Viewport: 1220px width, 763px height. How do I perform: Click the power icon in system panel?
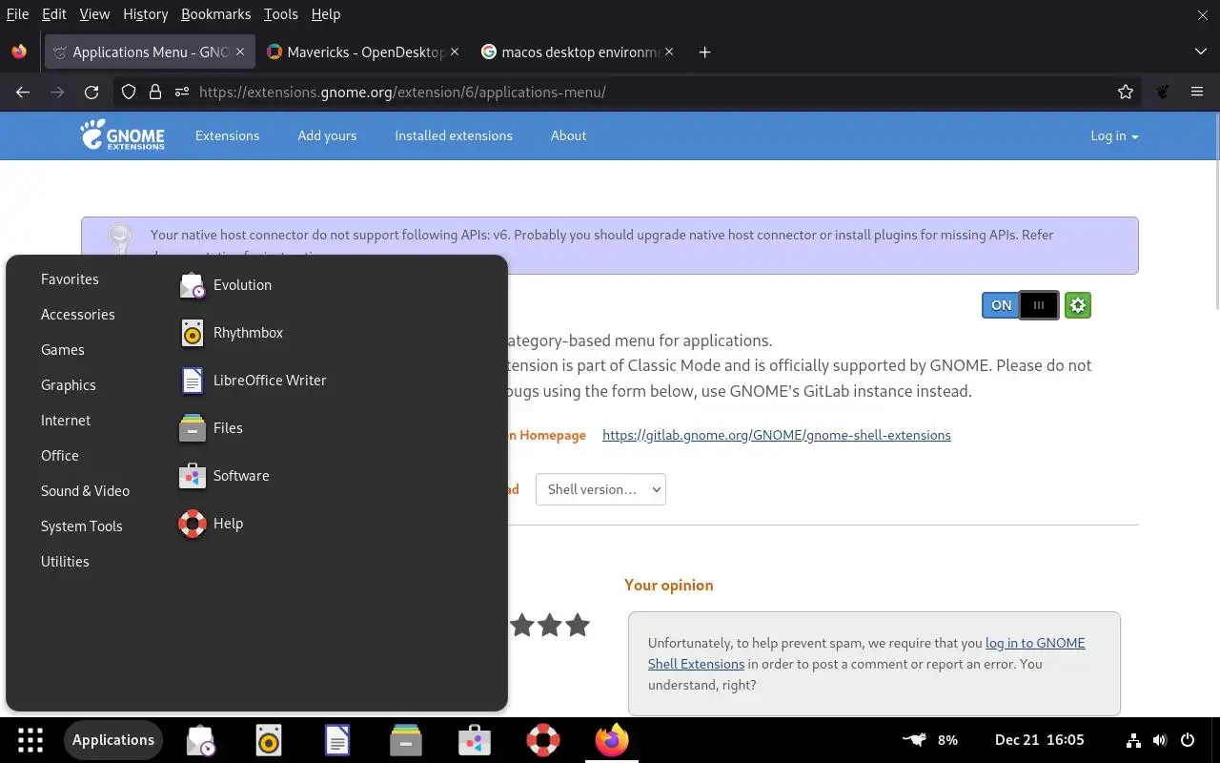pyautogui.click(x=1188, y=740)
